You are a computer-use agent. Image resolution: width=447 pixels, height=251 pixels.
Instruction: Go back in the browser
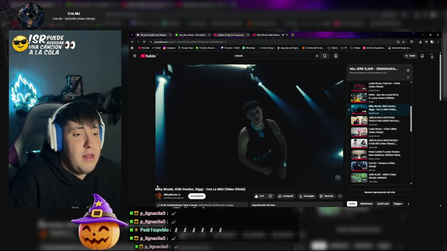[x=132, y=42]
